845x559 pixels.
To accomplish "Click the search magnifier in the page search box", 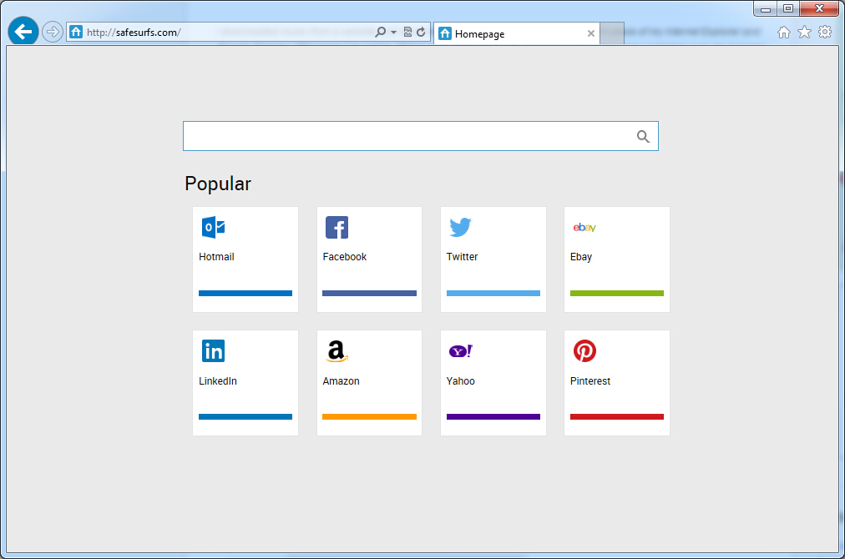I will coord(643,136).
